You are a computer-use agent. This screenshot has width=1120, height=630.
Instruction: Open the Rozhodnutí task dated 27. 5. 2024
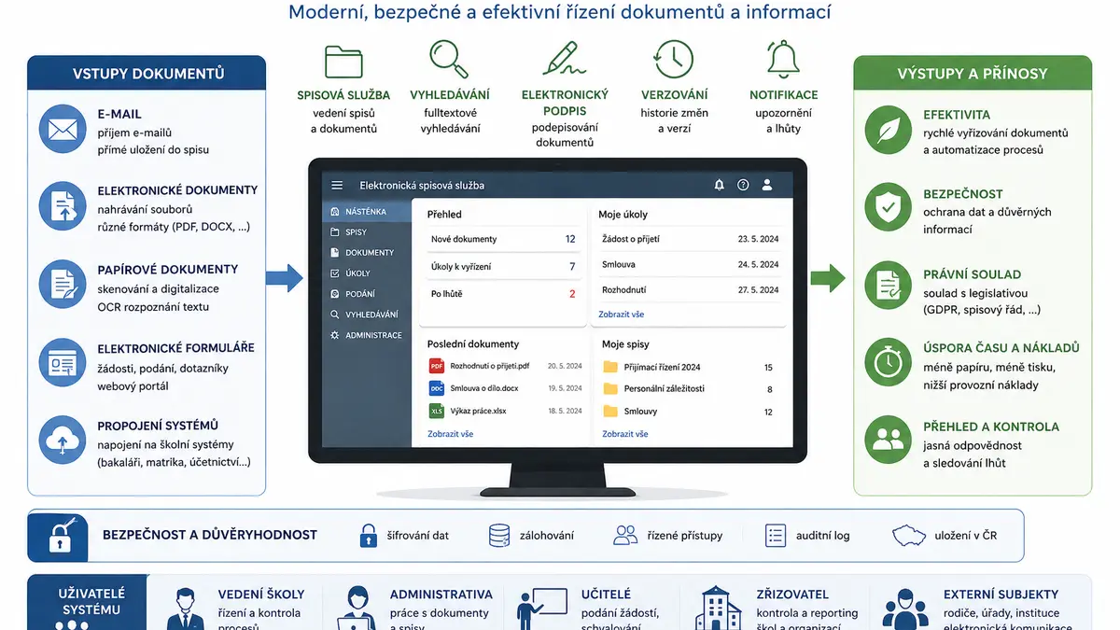click(x=690, y=290)
